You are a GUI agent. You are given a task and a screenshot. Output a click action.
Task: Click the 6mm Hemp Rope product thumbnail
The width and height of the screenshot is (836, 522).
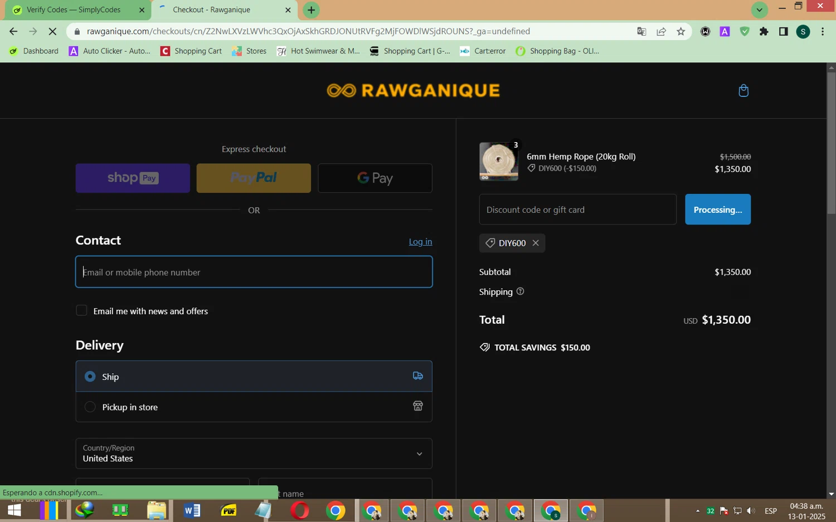click(x=499, y=162)
